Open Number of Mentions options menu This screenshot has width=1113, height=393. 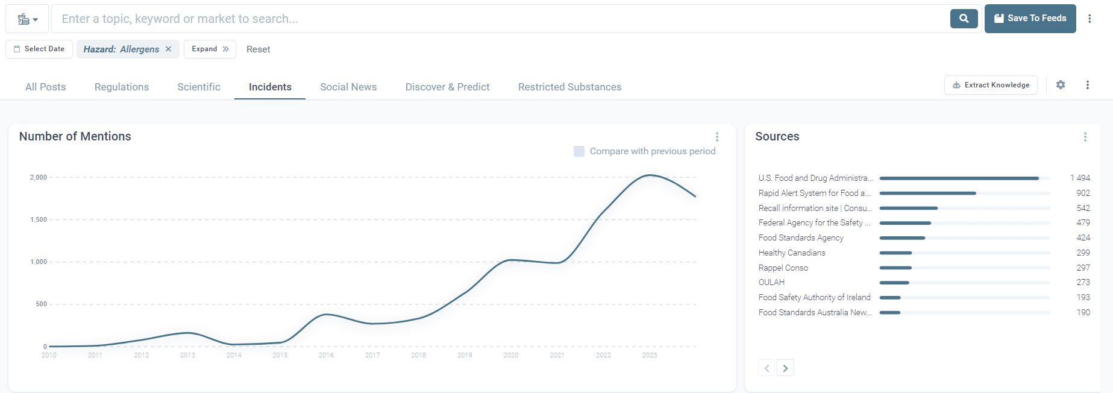point(717,137)
